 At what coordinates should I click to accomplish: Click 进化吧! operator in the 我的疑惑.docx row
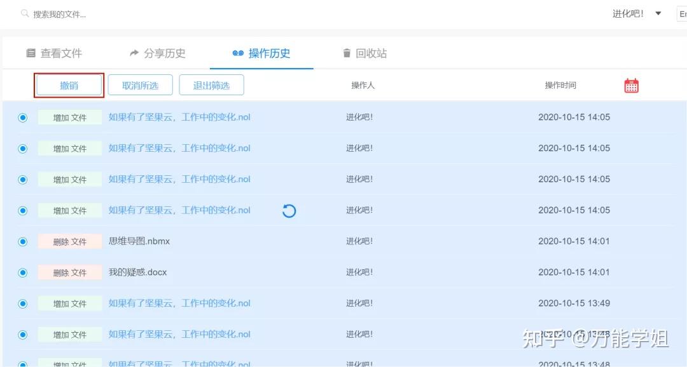(x=359, y=272)
